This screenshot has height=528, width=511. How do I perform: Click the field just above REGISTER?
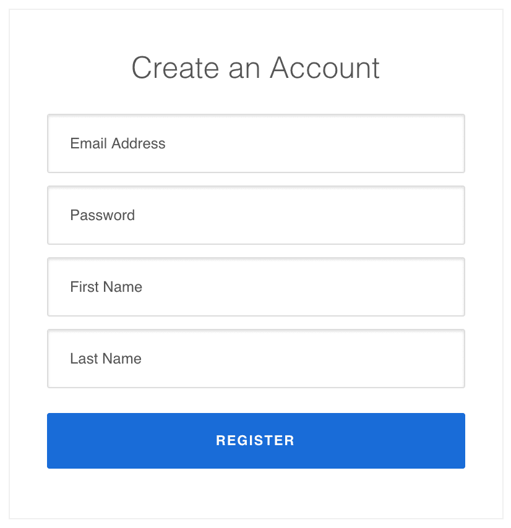255,359
